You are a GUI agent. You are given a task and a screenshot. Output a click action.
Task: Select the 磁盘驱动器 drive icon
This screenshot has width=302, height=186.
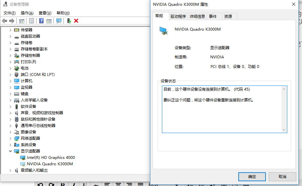tap(17, 36)
